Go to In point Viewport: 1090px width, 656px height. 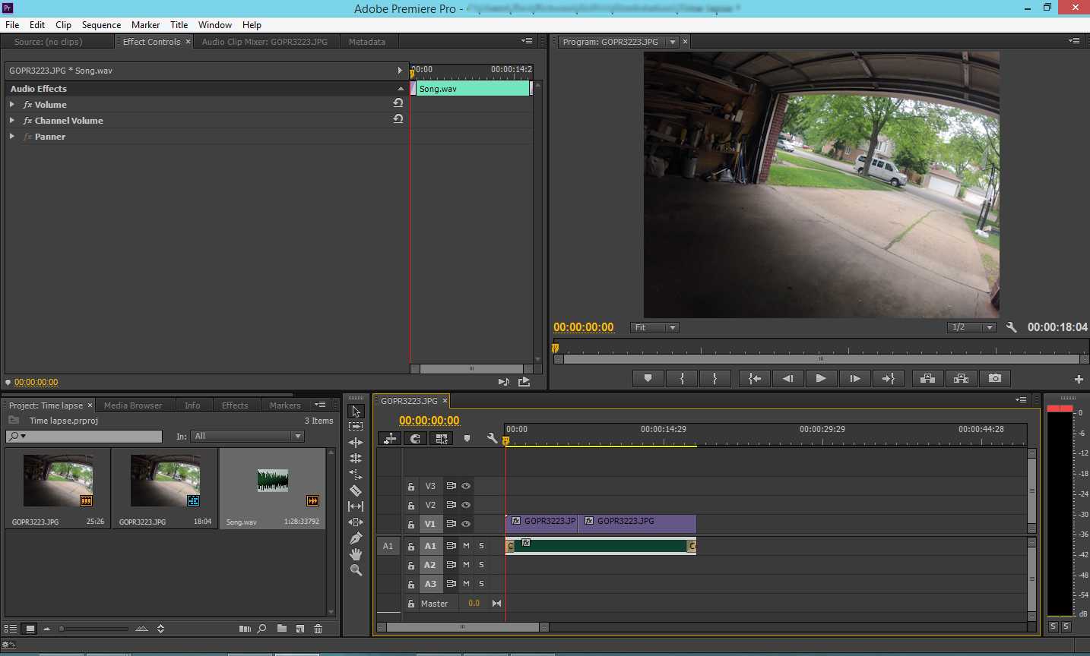754,378
